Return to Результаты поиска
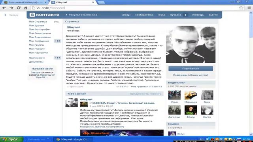Image resolution: width=253 pixels, height=142 pixels. tap(81, 15)
